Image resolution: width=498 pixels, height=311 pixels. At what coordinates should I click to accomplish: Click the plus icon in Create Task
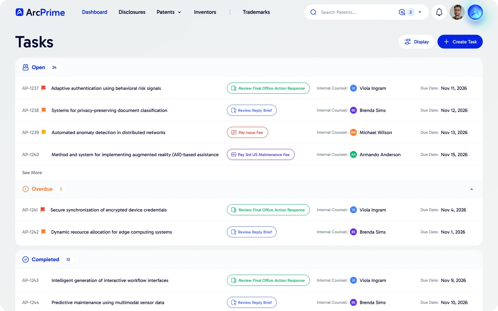(446, 42)
